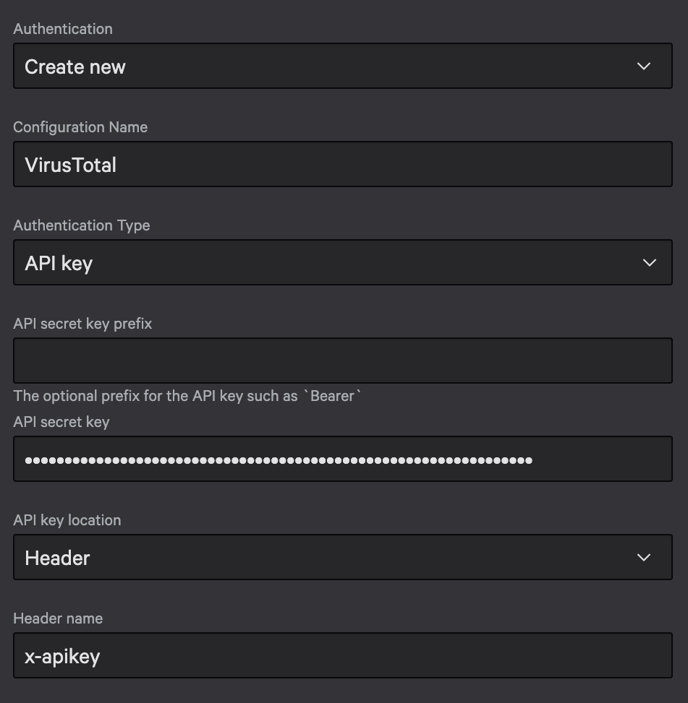This screenshot has height=703, width=688.
Task: Click the Header name field with x-apikey
Action: coord(342,656)
